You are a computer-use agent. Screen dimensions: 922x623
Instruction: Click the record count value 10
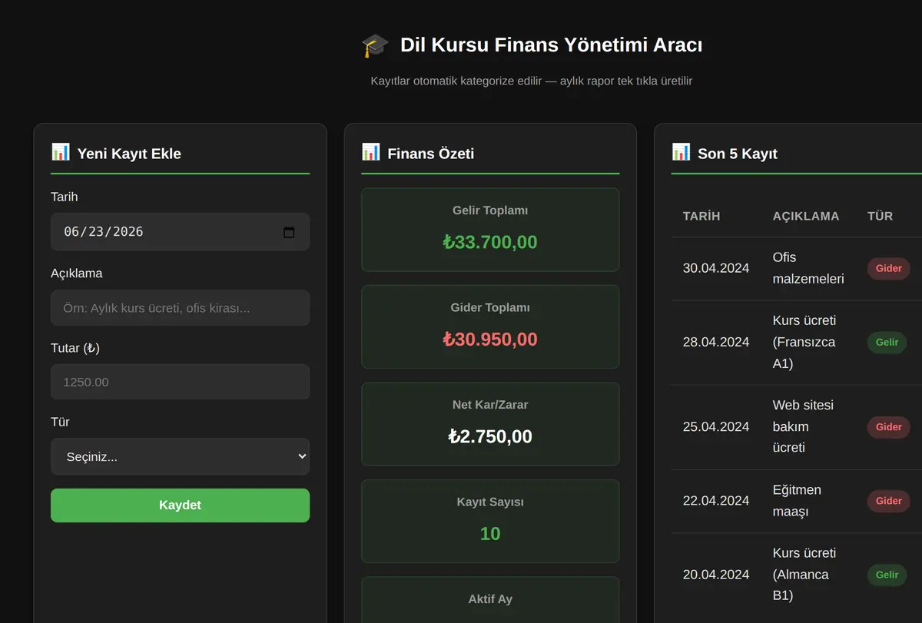pos(490,534)
